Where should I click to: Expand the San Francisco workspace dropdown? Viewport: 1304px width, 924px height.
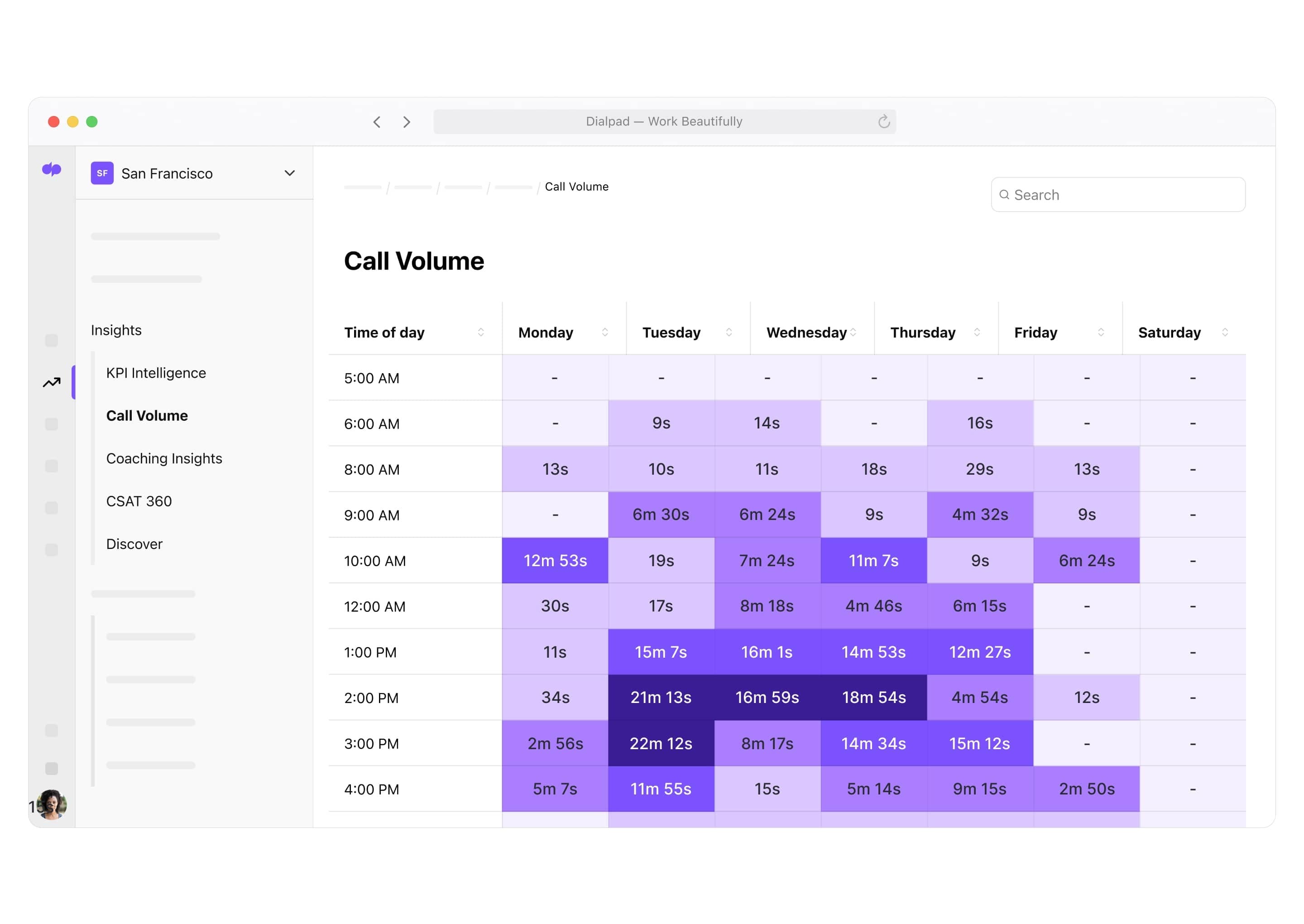point(290,172)
